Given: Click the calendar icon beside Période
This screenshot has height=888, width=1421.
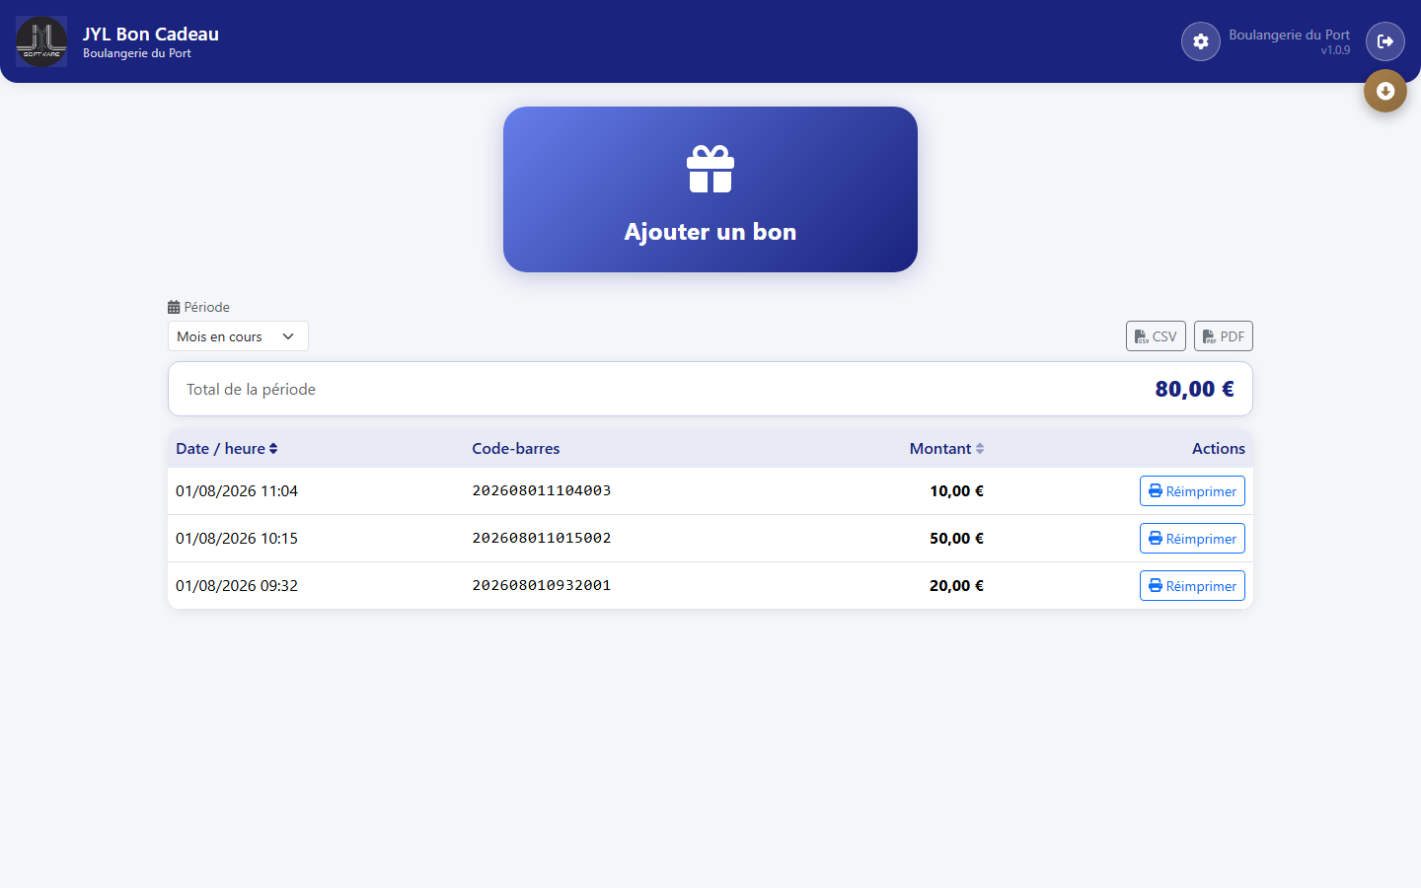Looking at the screenshot, I should [x=174, y=307].
